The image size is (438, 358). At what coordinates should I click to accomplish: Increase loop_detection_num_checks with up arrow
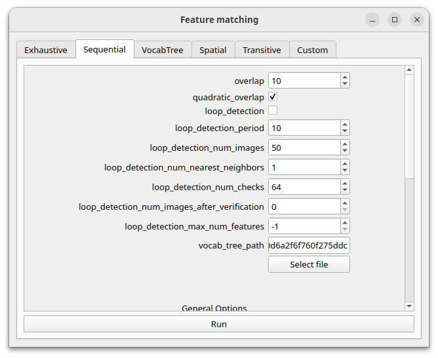345,183
